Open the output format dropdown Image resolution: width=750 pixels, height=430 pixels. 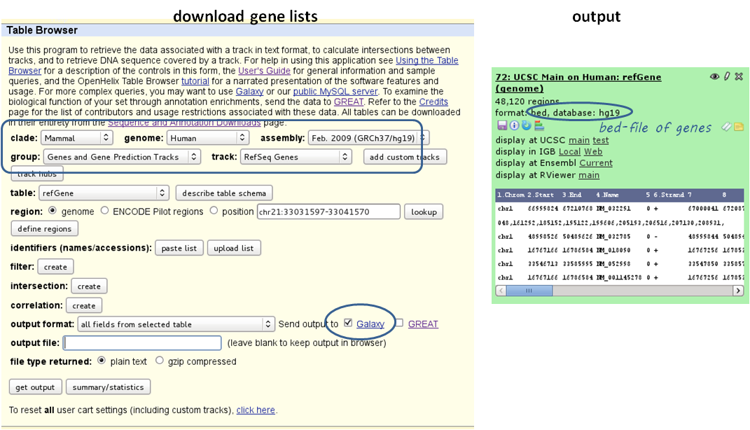176,324
